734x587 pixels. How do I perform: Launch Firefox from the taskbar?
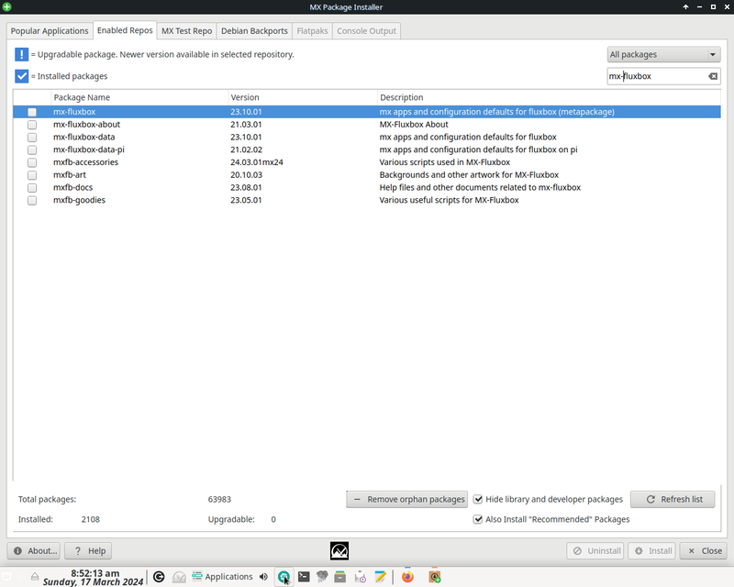pos(407,576)
